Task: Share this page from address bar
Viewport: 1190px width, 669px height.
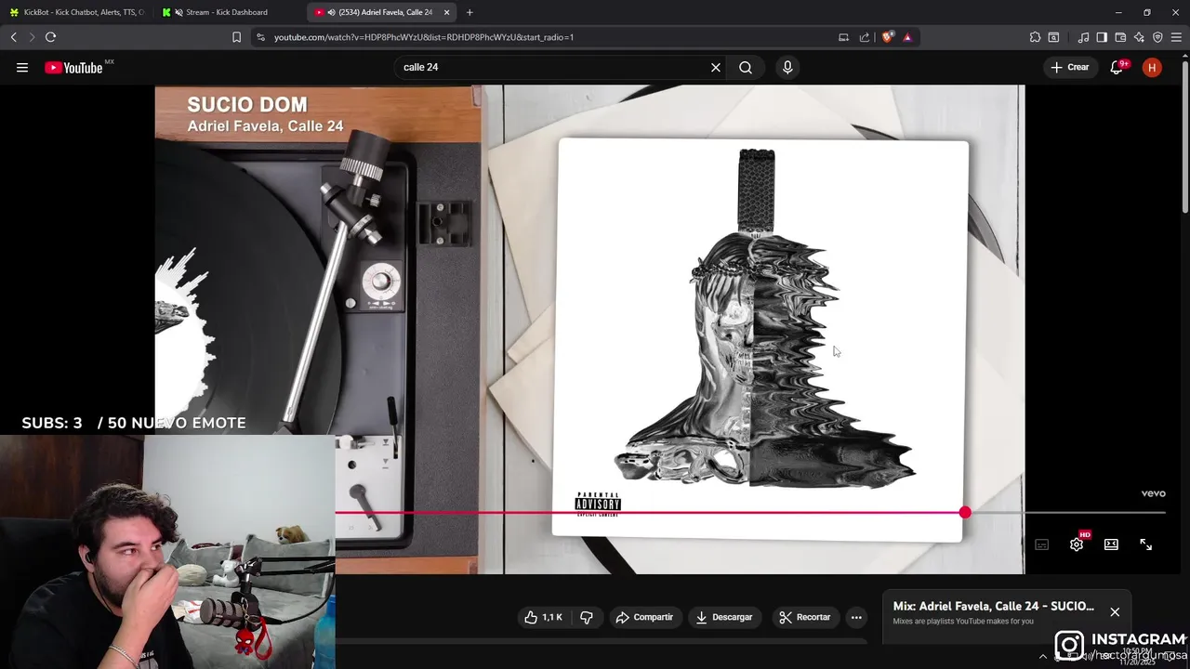Action: point(865,37)
